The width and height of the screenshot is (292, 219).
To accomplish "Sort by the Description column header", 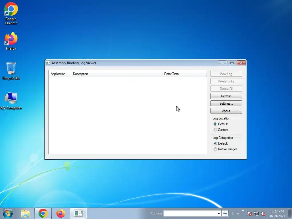I will click(117, 74).
